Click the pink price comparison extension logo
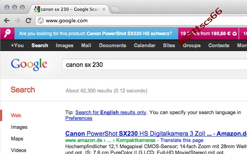This screenshot has height=154, width=247. [7, 33]
